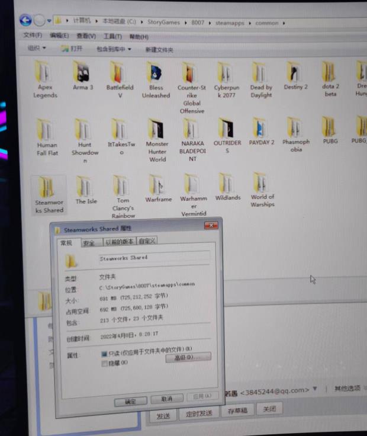Click 取消 in the properties dialog

(167, 399)
